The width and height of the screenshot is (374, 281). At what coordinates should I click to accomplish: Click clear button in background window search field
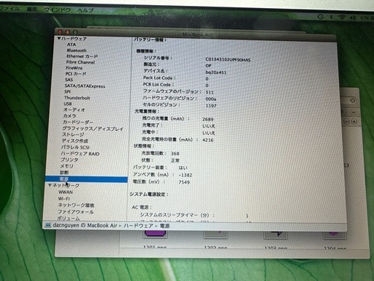tap(353, 100)
